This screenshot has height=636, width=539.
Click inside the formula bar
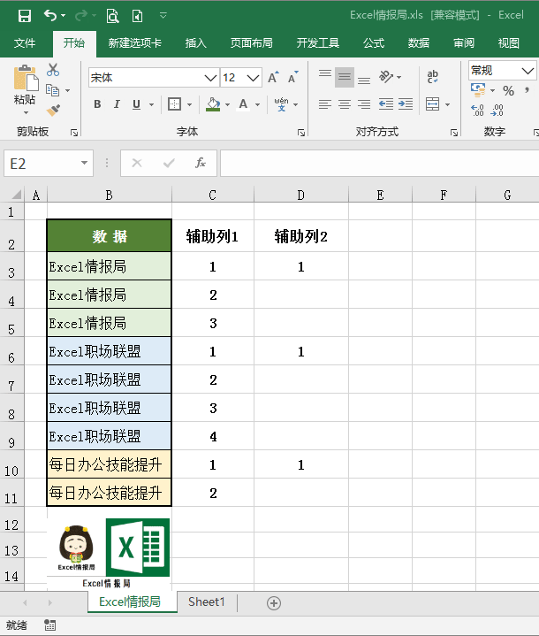click(x=379, y=163)
